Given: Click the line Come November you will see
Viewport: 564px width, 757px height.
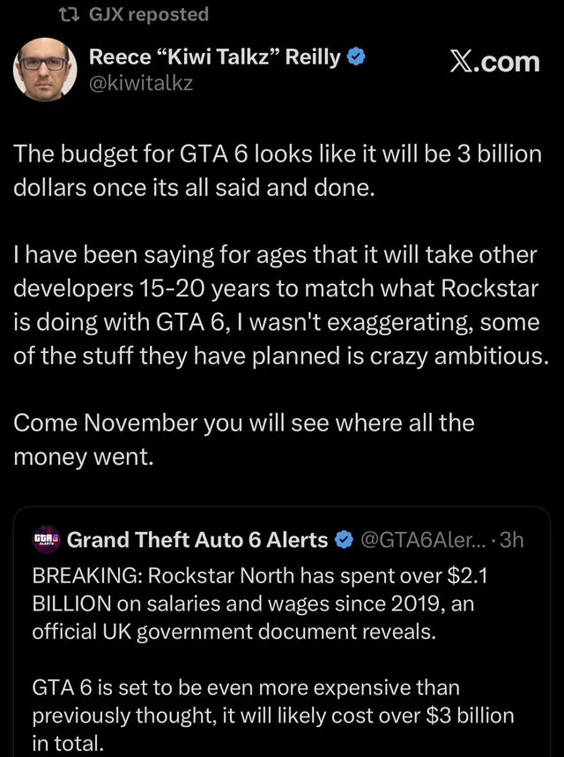Looking at the screenshot, I should 243,423.
